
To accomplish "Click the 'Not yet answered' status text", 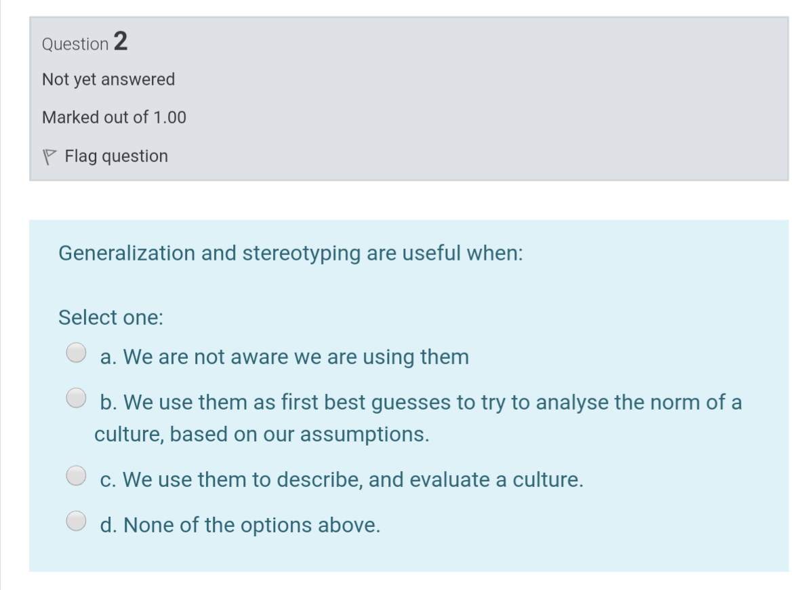I will (108, 79).
